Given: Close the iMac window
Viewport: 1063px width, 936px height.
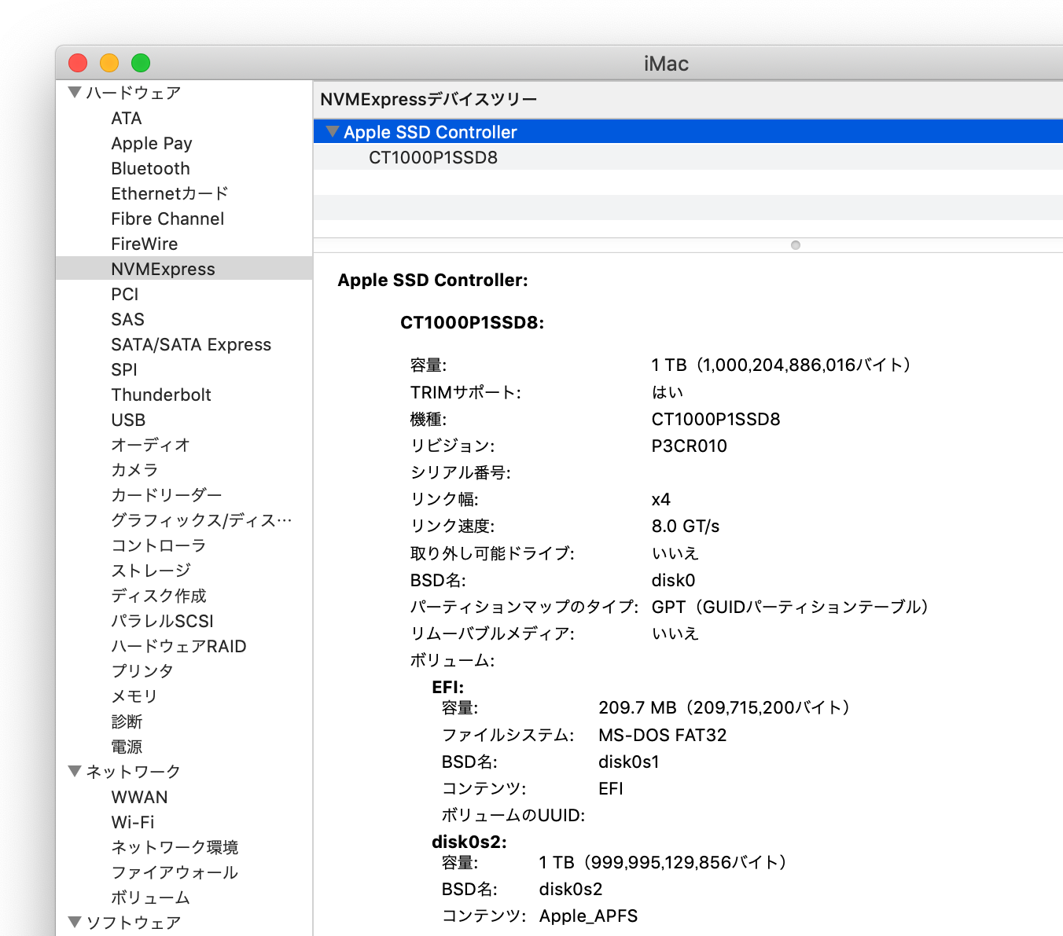Looking at the screenshot, I should (x=78, y=63).
